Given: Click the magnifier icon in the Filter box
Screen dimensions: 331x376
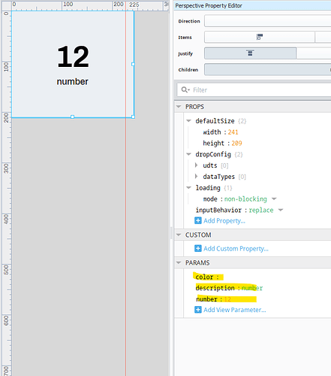Looking at the screenshot, I should pyautogui.click(x=185, y=89).
